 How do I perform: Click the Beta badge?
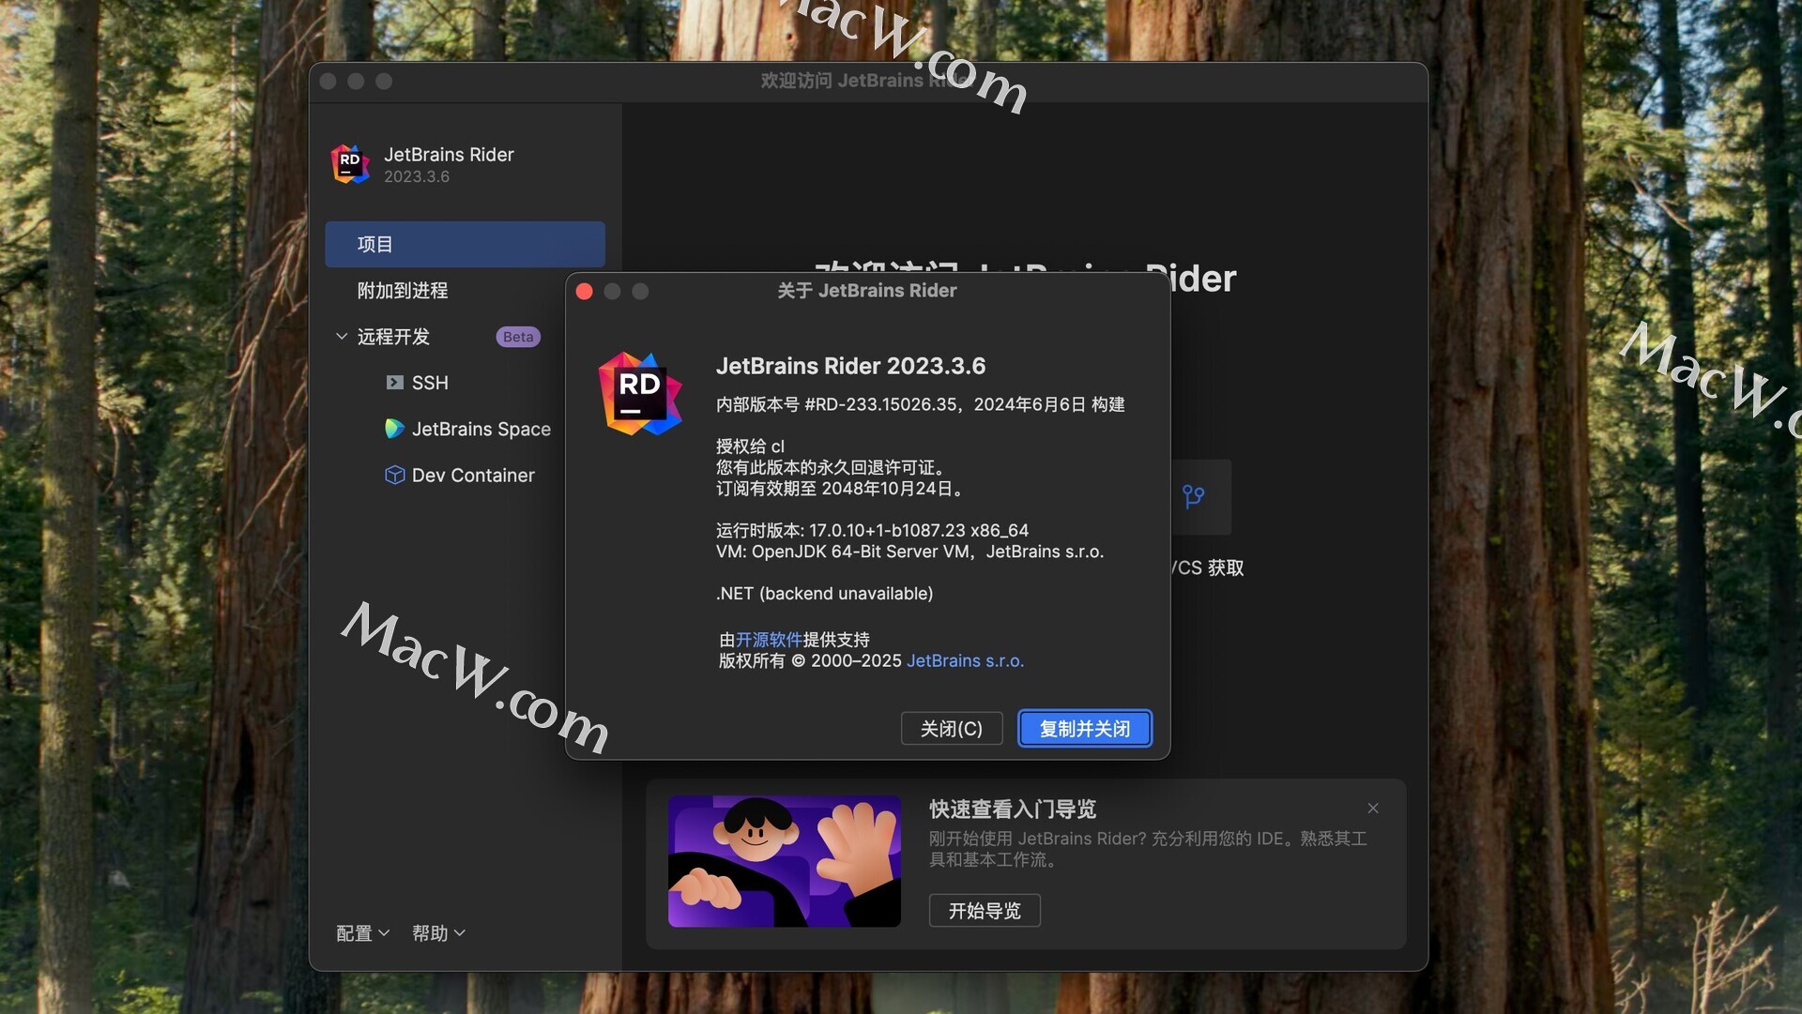click(518, 337)
